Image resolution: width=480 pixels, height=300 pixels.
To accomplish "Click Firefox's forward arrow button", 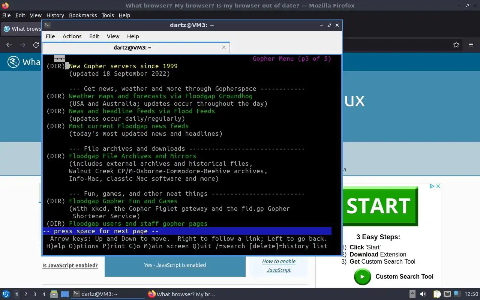I will pos(22,45).
